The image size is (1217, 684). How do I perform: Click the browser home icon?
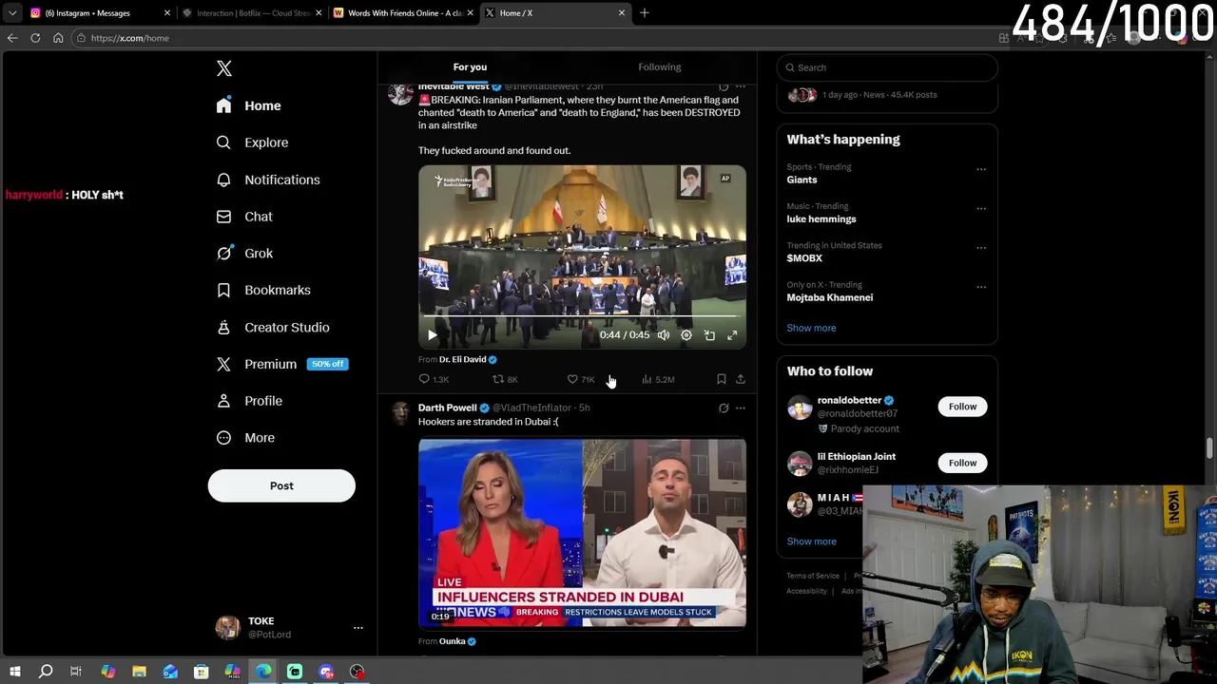pos(58,38)
